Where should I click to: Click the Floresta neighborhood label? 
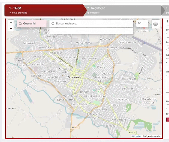point(115,105)
